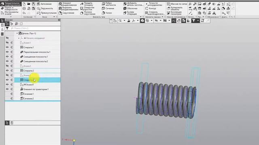Open Коллекция геометрии command
Image resolution: width=259 pixels, height=145 pixels.
[x=174, y=13]
